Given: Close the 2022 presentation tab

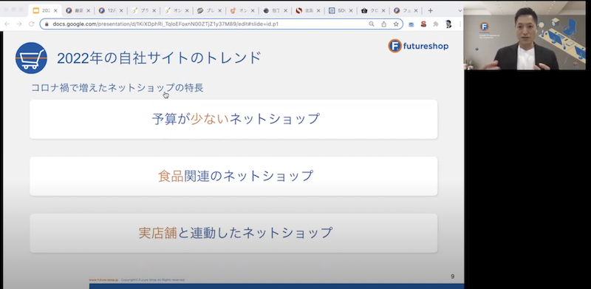Looking at the screenshot, I should [55, 10].
